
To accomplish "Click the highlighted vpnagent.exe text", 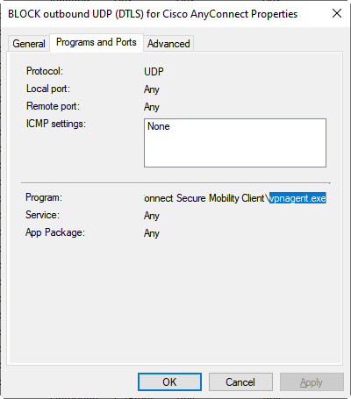I will 297,198.
